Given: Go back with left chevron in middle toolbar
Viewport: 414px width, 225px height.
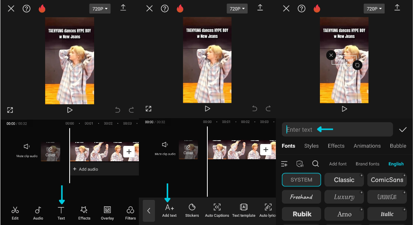Looking at the screenshot, I should click(x=149, y=211).
